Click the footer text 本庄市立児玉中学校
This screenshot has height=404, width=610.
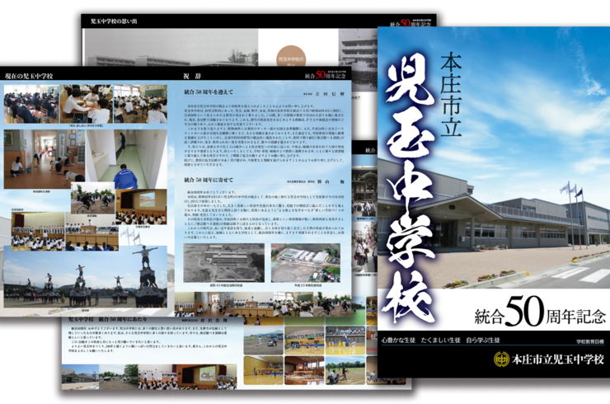click(x=558, y=359)
